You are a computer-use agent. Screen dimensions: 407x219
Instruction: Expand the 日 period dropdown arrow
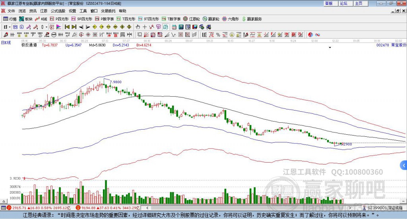[x=10, y=27]
